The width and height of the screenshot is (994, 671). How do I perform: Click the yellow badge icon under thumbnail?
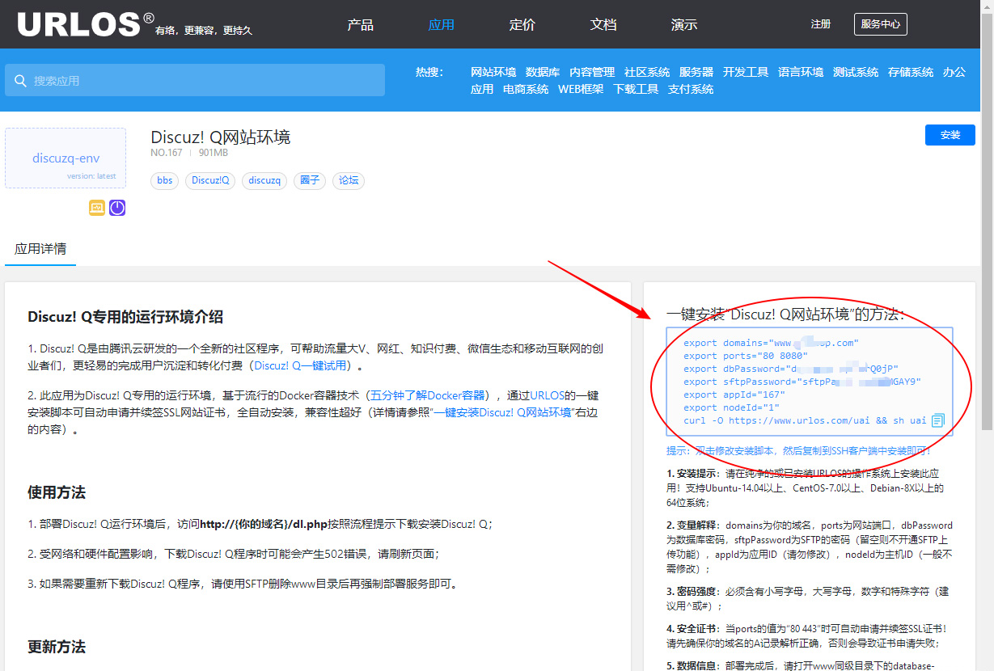point(97,208)
